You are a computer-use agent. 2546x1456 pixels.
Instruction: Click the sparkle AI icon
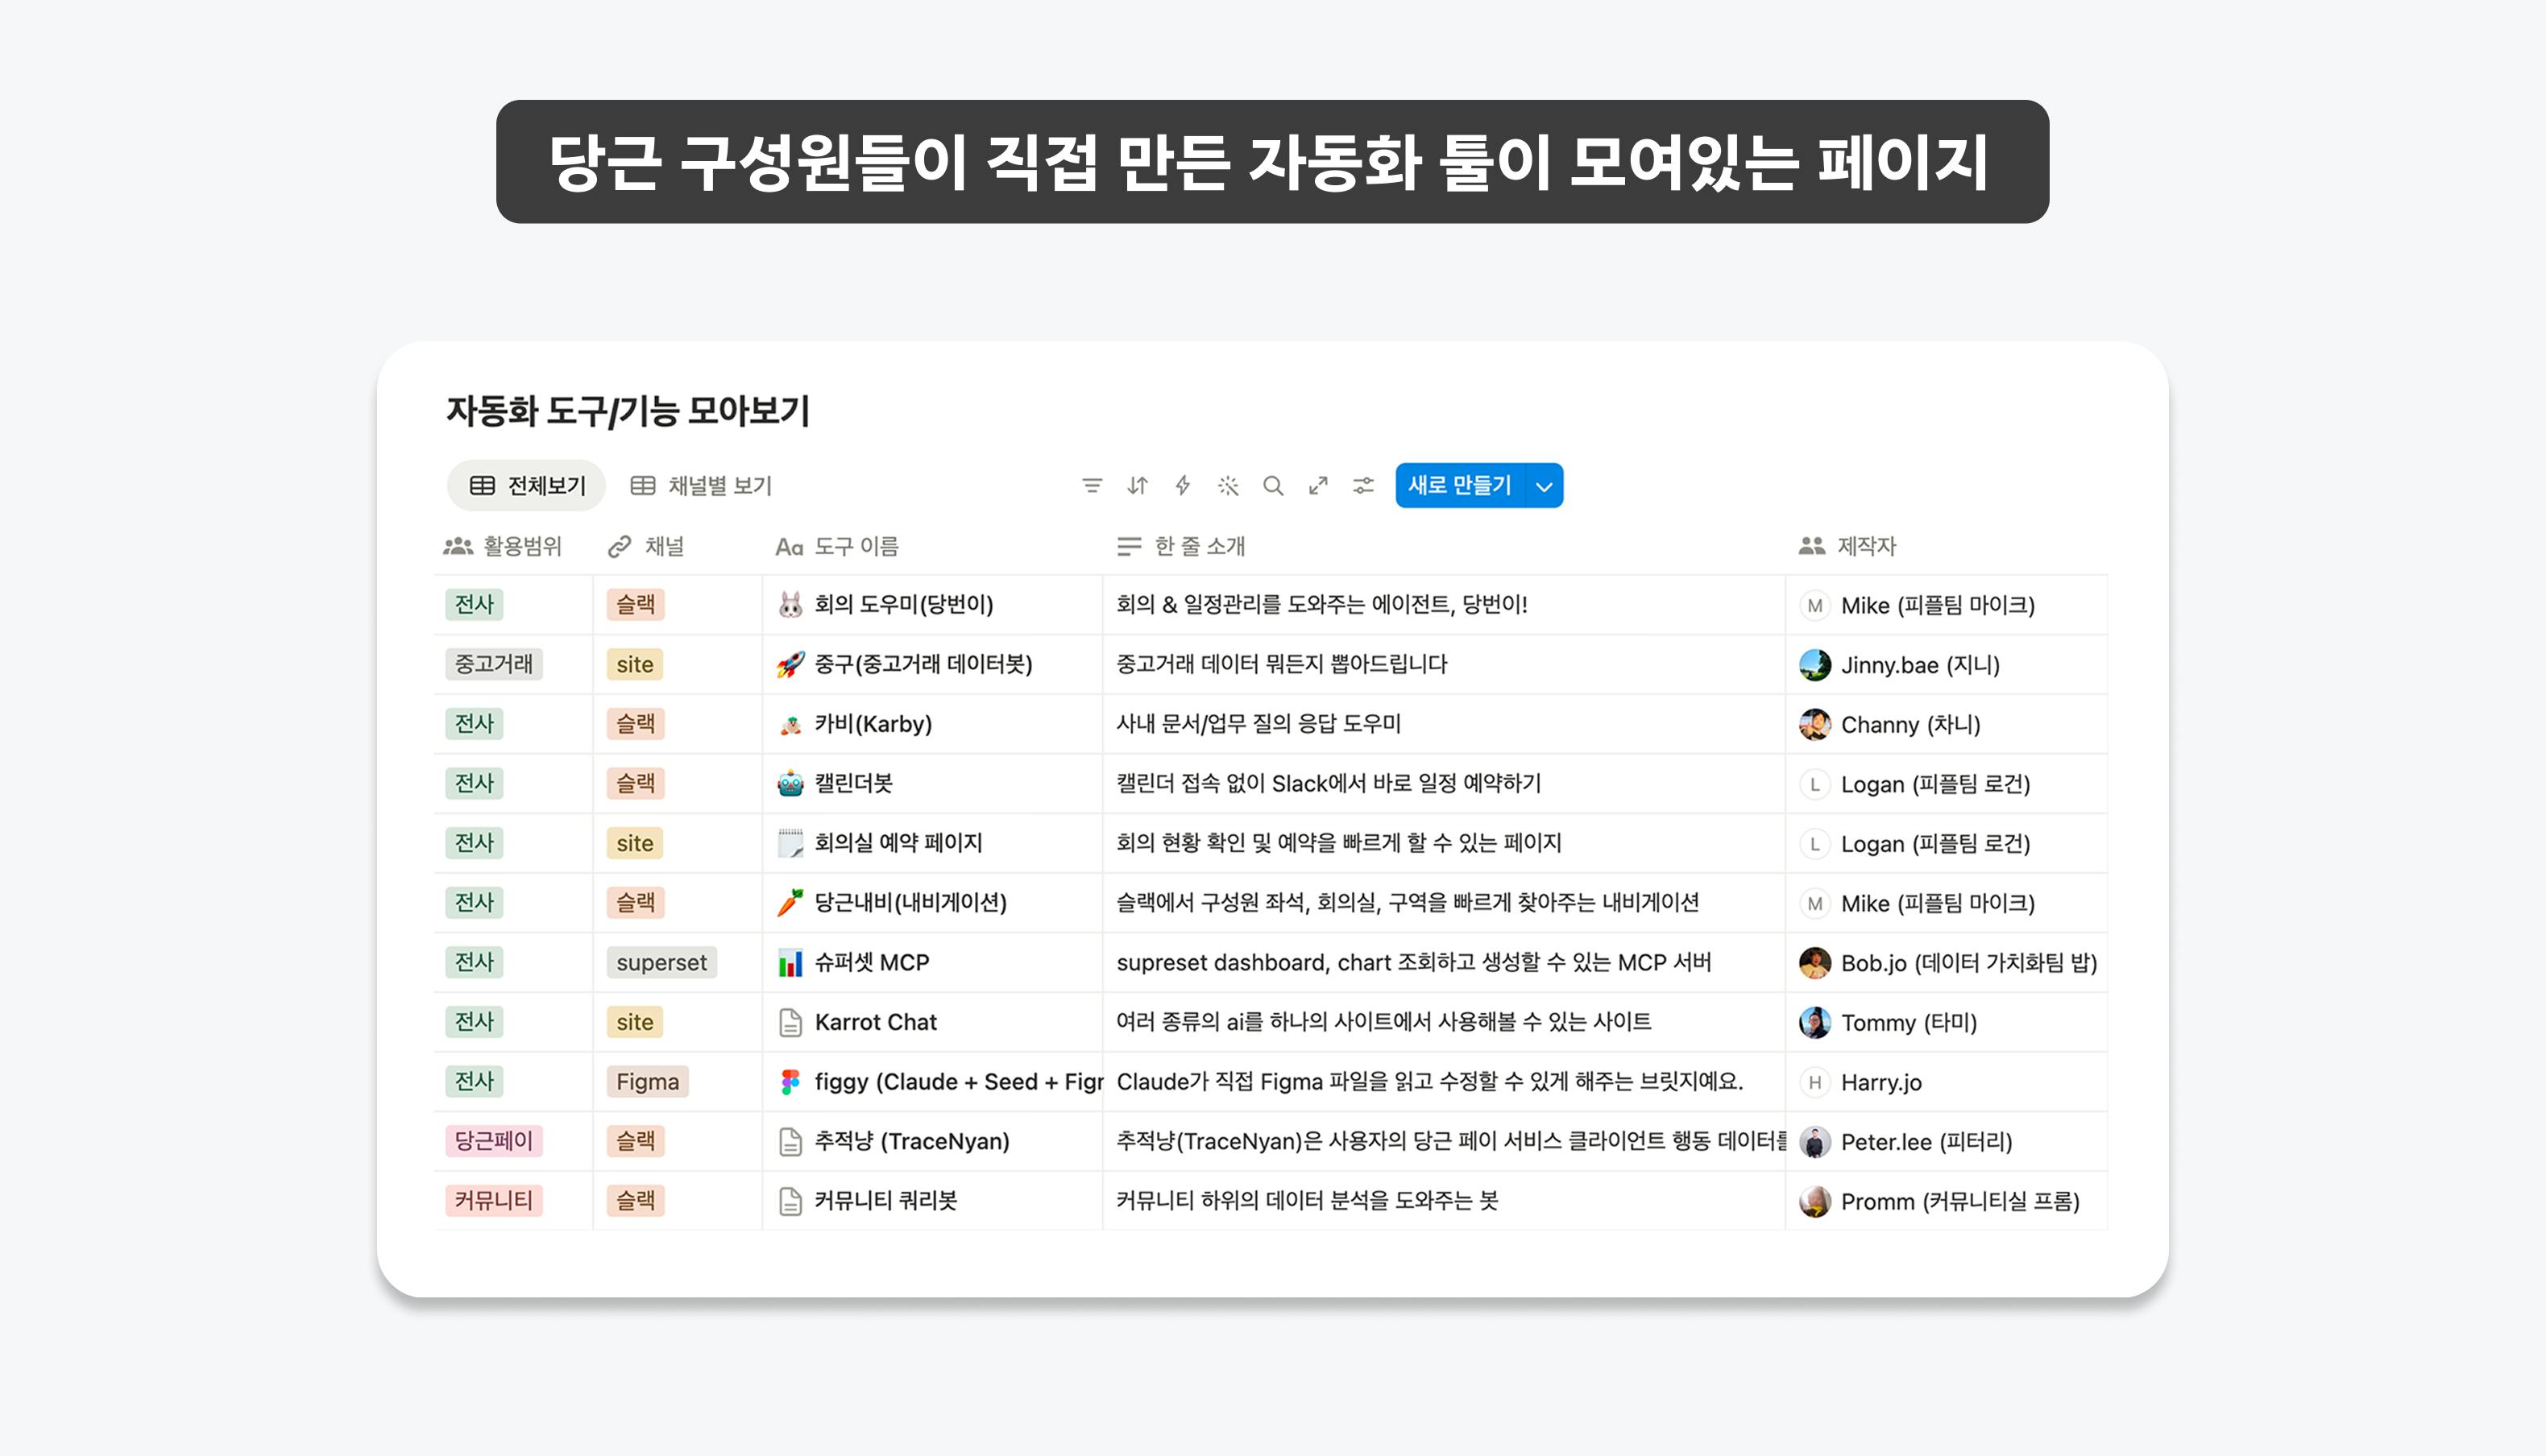click(1228, 486)
